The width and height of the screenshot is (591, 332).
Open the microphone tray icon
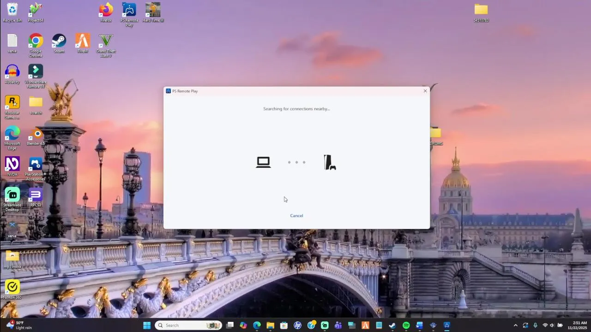pyautogui.click(x=535, y=326)
